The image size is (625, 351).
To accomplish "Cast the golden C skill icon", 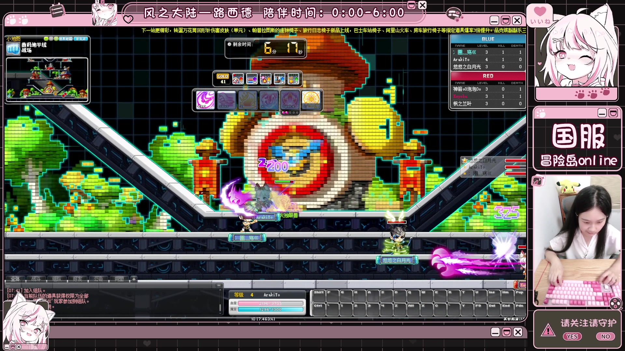I will [x=311, y=100].
